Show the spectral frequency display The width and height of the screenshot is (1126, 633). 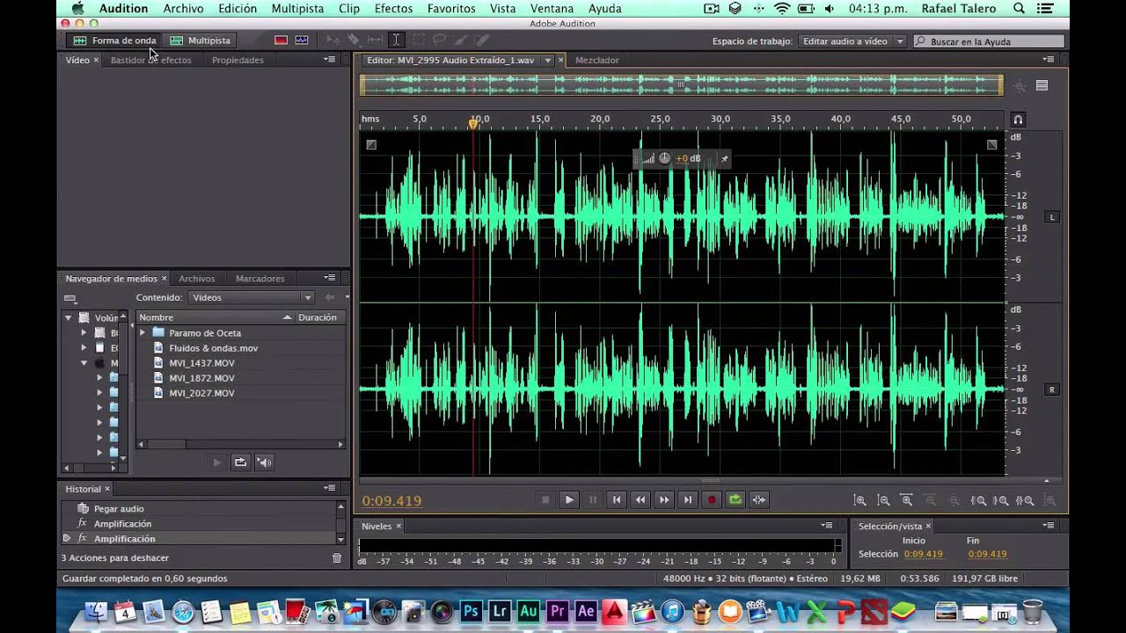pyautogui.click(x=281, y=40)
